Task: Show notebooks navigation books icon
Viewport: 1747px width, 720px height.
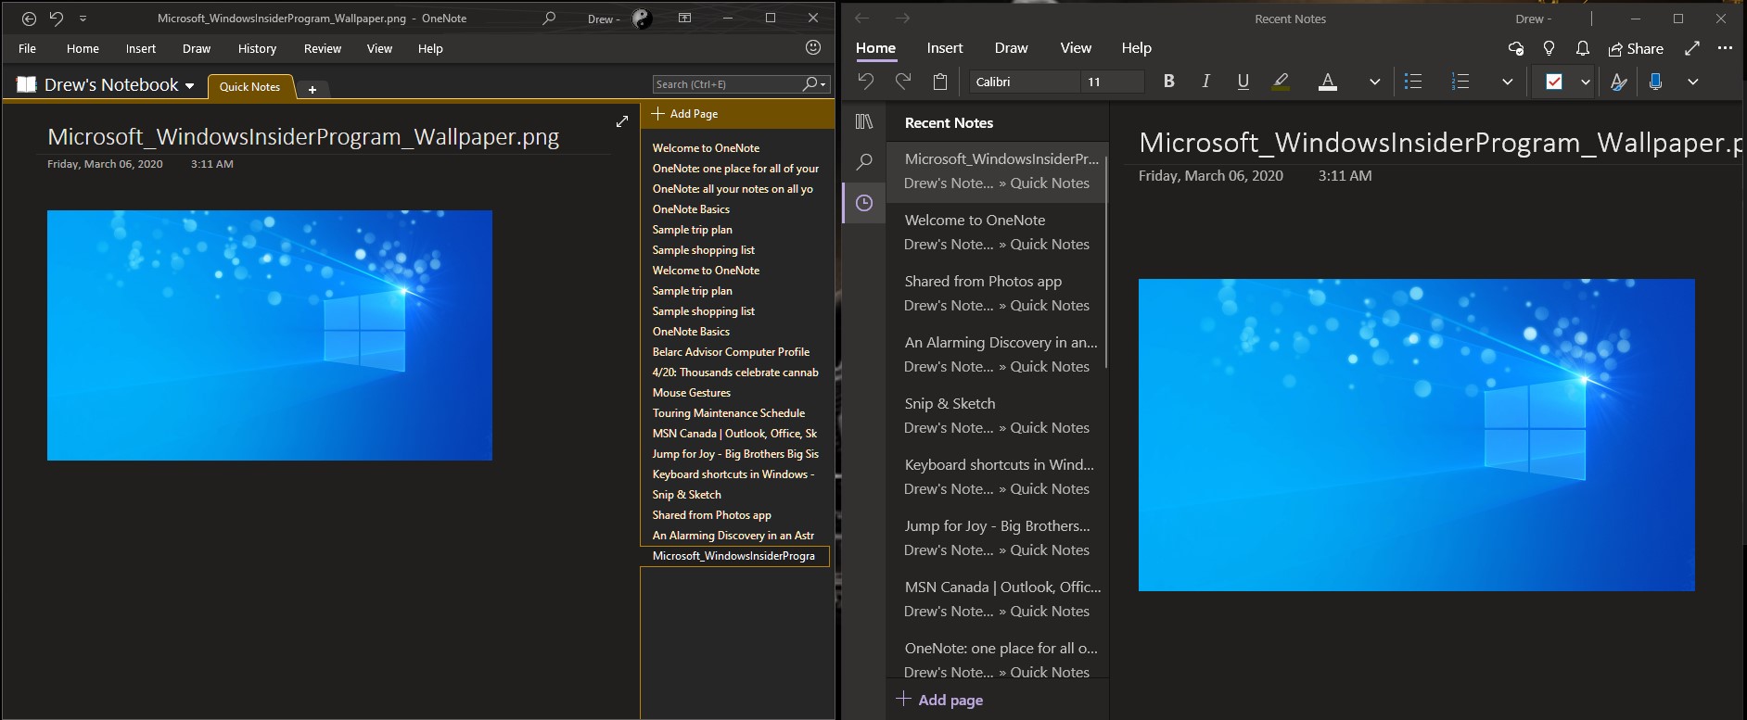Action: tap(864, 121)
